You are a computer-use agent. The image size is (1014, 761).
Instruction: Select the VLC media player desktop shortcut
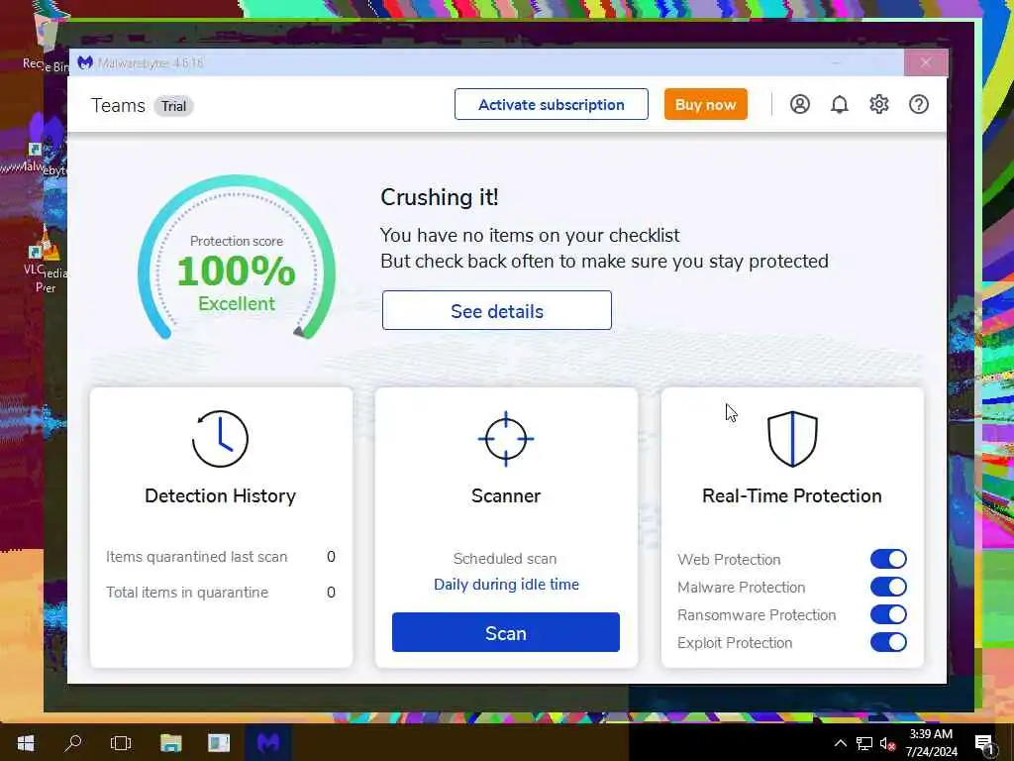coord(46,259)
